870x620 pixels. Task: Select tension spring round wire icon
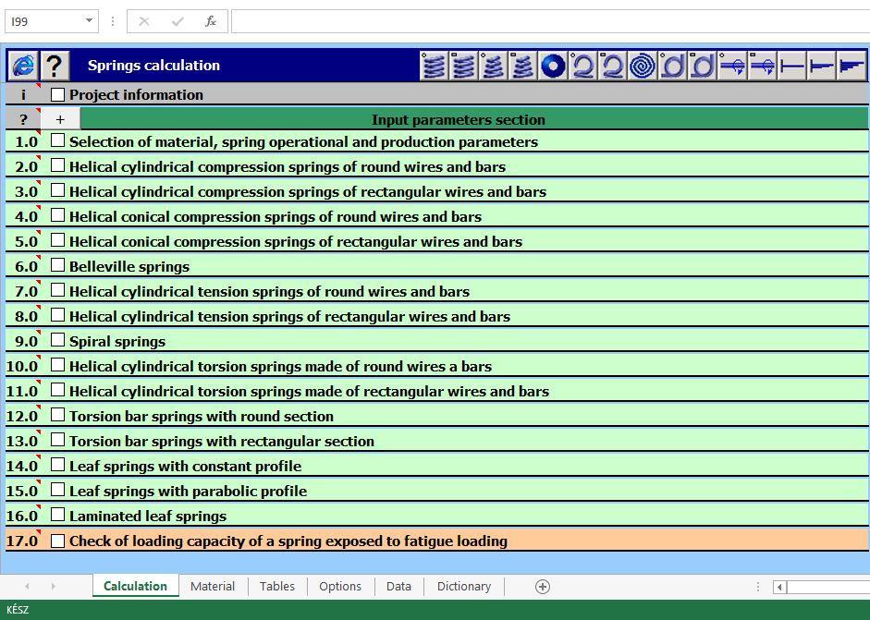582,66
